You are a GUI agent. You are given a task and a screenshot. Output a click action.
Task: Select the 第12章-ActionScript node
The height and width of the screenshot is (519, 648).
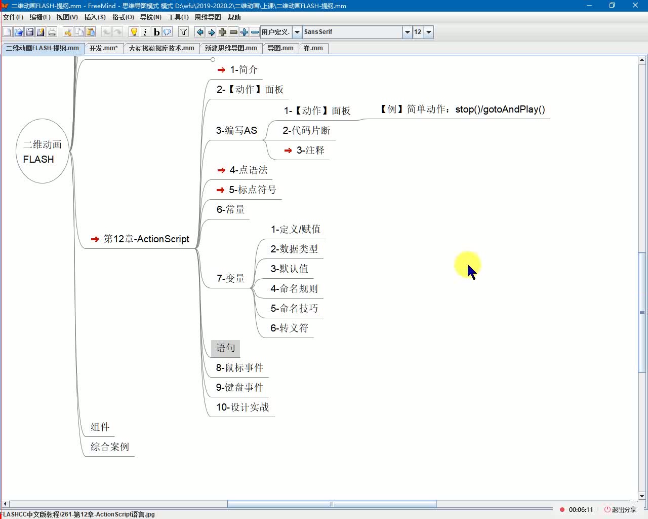point(140,239)
